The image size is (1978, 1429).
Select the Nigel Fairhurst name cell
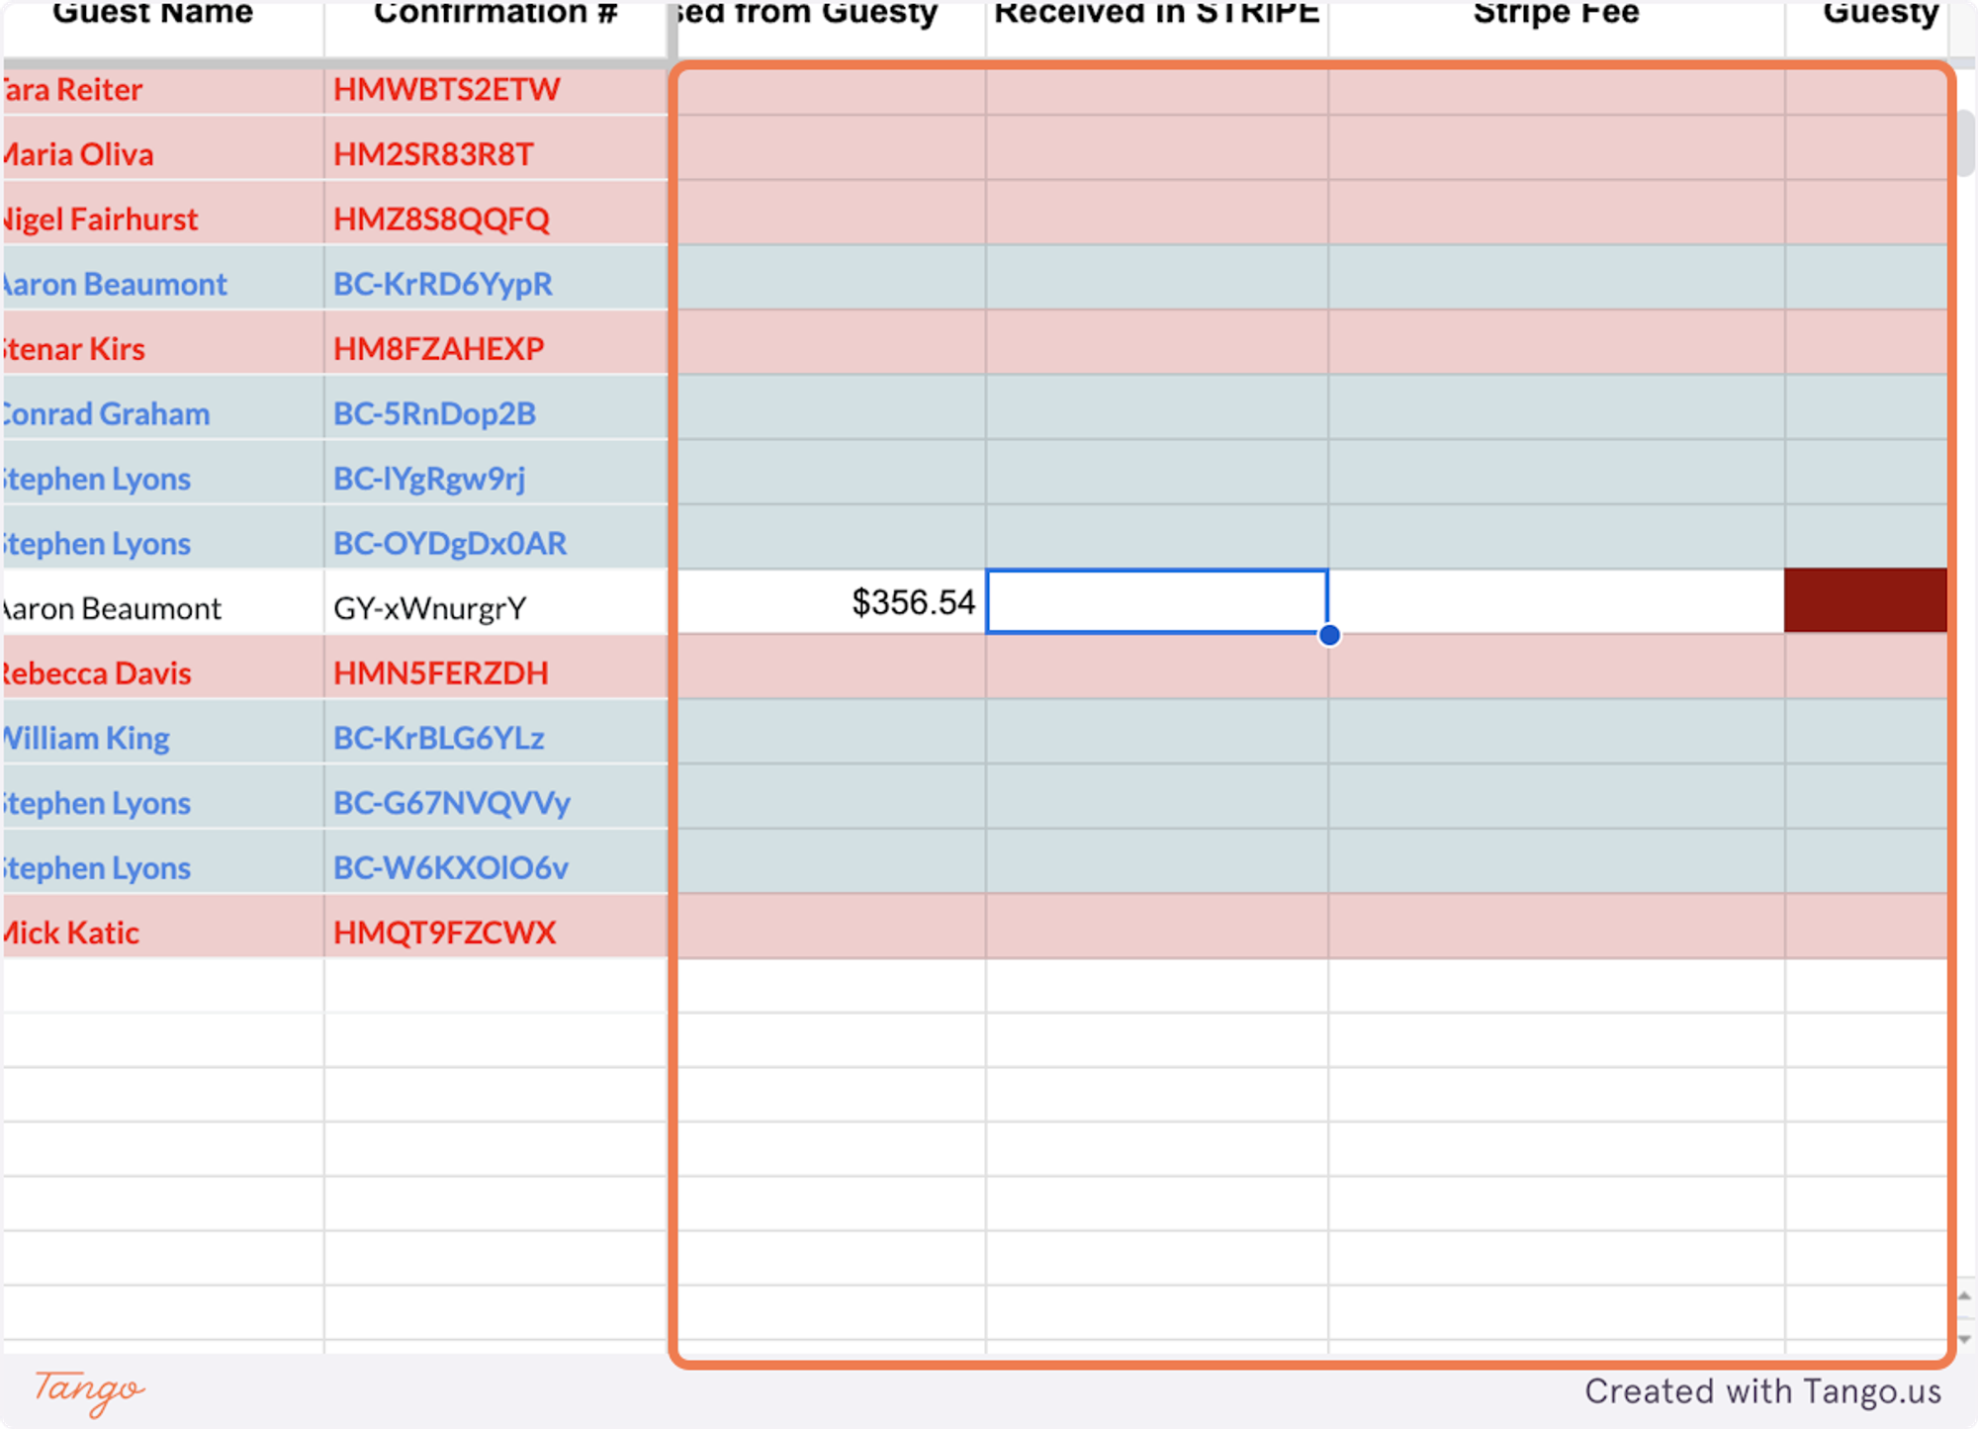tap(163, 219)
